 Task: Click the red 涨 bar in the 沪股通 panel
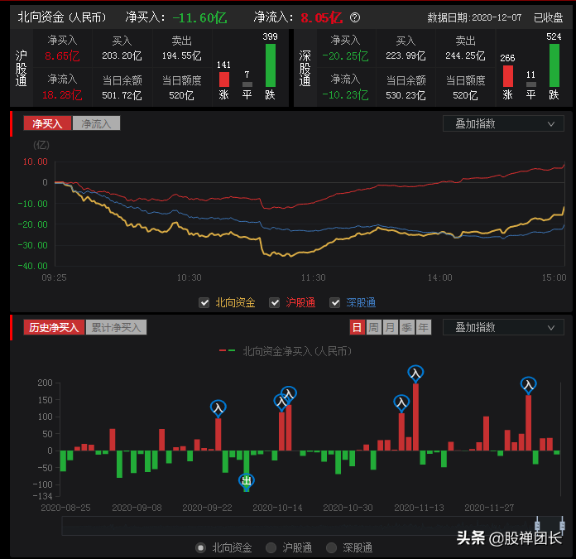(223, 80)
